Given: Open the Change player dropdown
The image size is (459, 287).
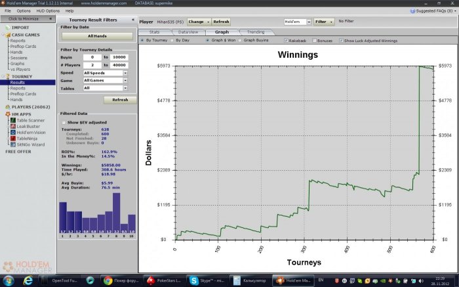Looking at the screenshot, I should tap(199, 22).
